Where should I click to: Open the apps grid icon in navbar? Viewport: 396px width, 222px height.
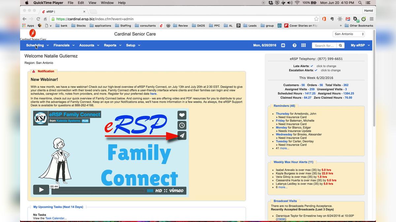303,45
